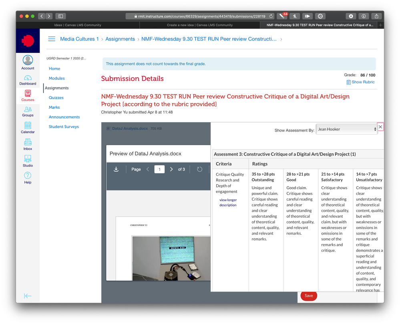
Task: Open the Show Assessment By dropdown
Action: [347, 129]
